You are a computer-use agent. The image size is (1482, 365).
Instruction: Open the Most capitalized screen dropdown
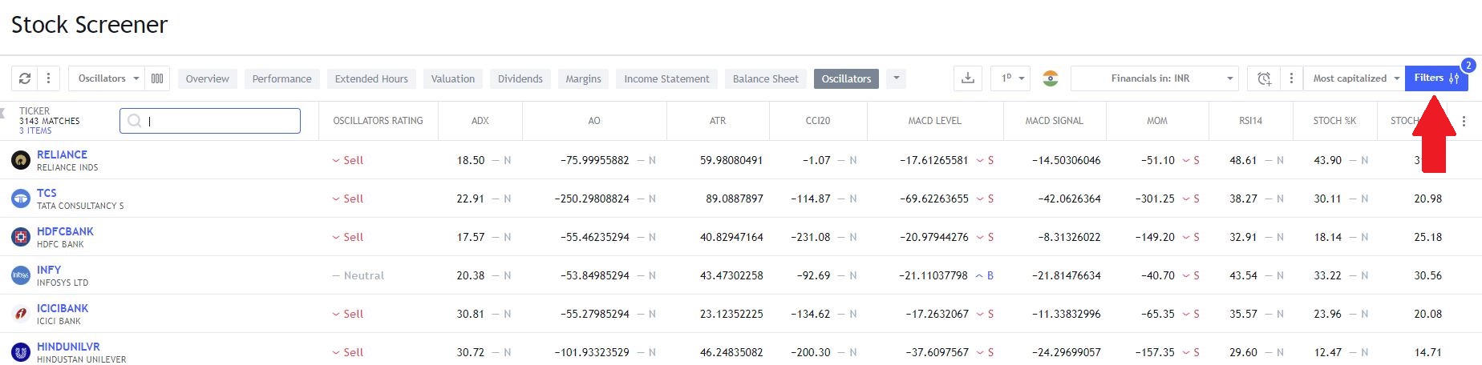[x=1354, y=78]
